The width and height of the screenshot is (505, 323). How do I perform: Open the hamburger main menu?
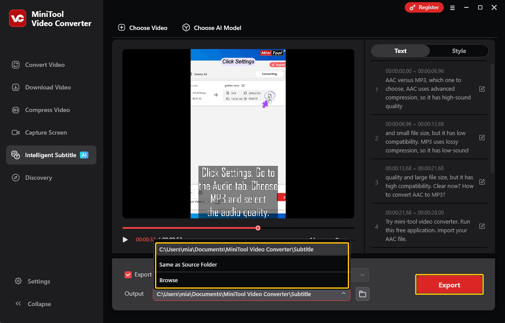point(452,8)
